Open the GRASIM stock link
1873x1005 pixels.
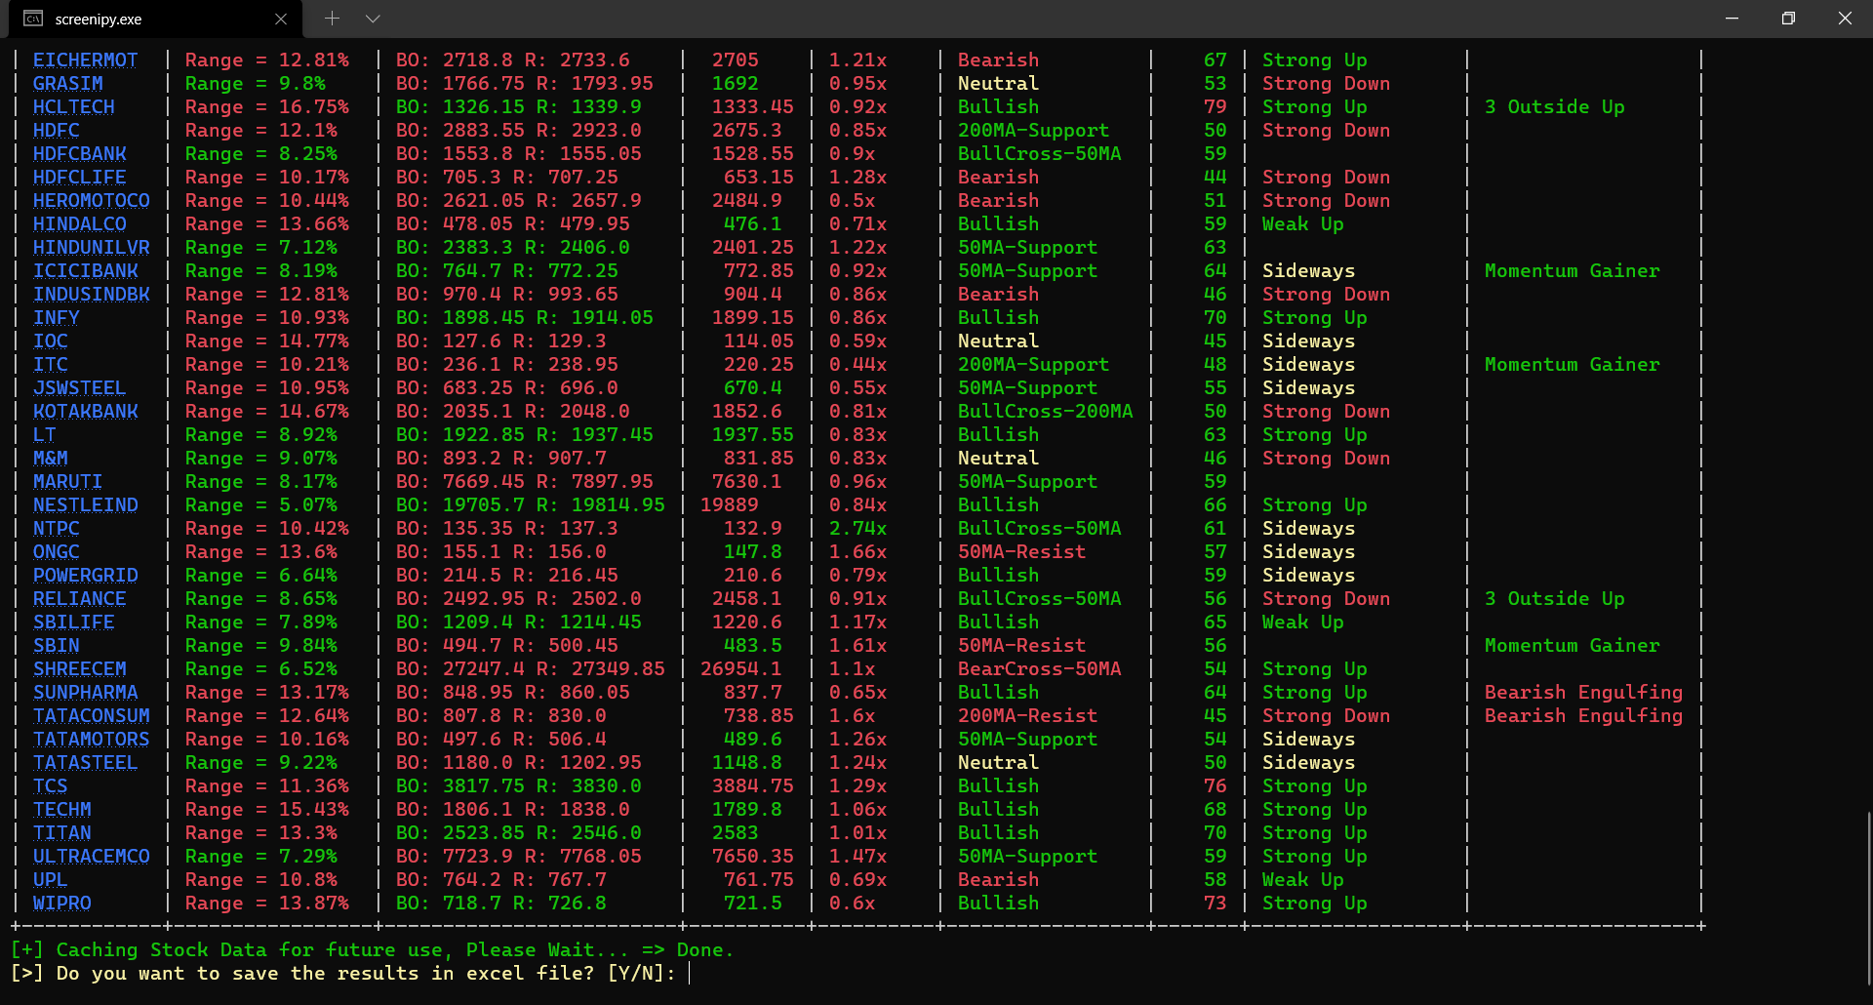(68, 84)
